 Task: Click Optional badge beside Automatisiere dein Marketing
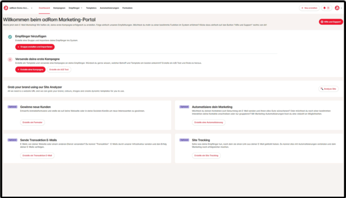(184, 107)
